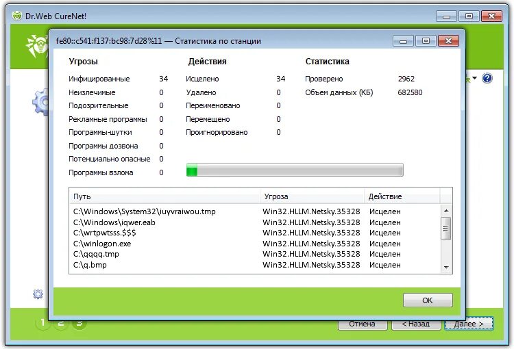Screen dimensions: 514x349
Task: Click the scan progress bar
Action: [295, 170]
